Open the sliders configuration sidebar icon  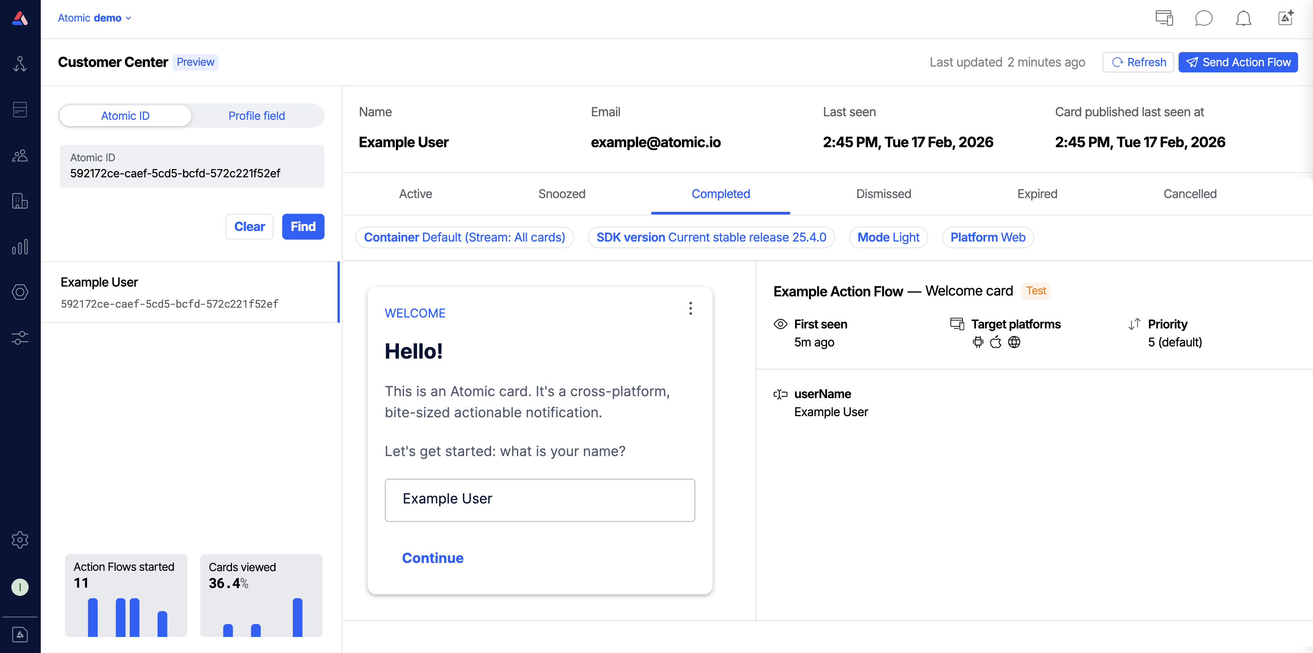[x=20, y=337]
